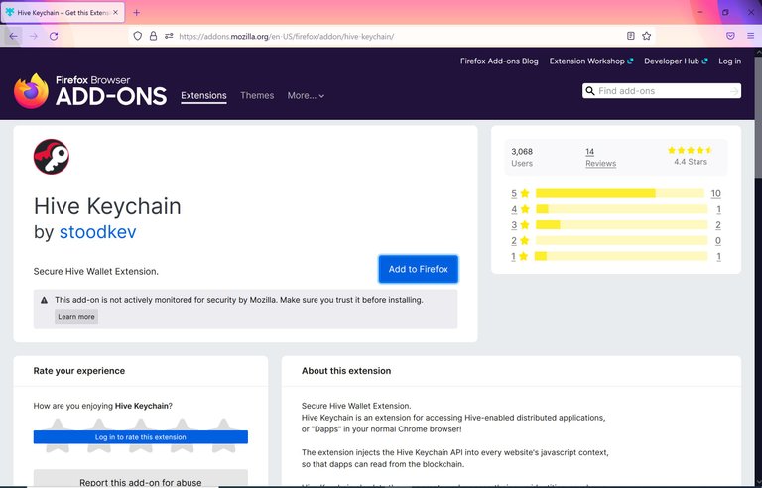Click the Hive Keychain key logo icon
Screen dimensions: 762x488
(x=51, y=157)
